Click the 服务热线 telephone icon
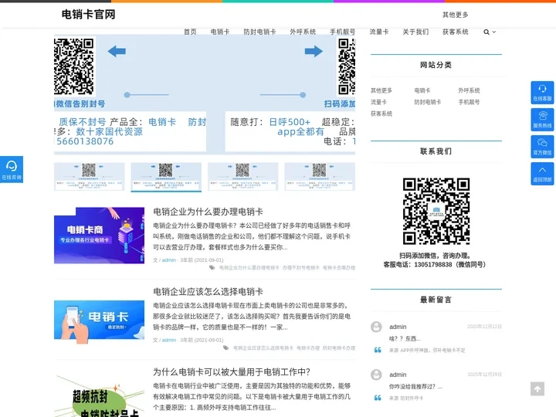The height and width of the screenshot is (417, 556). click(542, 120)
